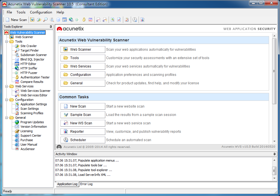This screenshot has height=196, width=280.
Task: Open Scanning Profiles clipboard toolbar icon
Action: click(127, 20)
